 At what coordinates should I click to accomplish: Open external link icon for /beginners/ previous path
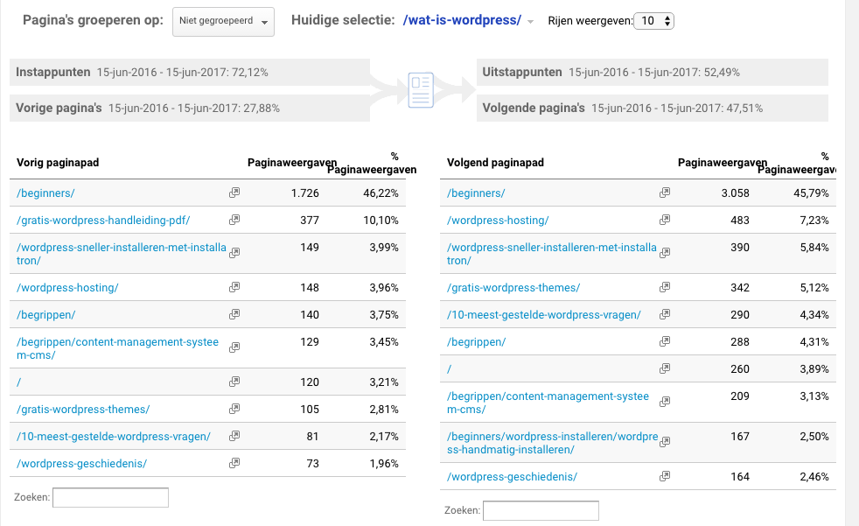tap(234, 193)
